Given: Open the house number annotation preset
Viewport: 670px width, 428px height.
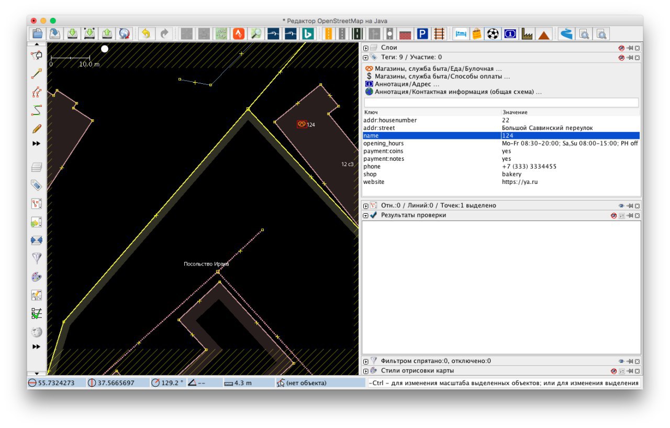Looking at the screenshot, I should 510,34.
